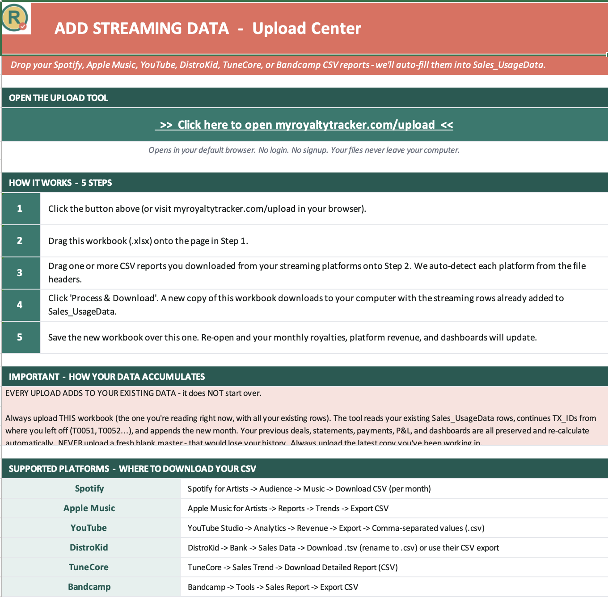Viewport: 608px width, 597px height.
Task: Click the 'Click the button above' instruction text
Action: (207, 209)
